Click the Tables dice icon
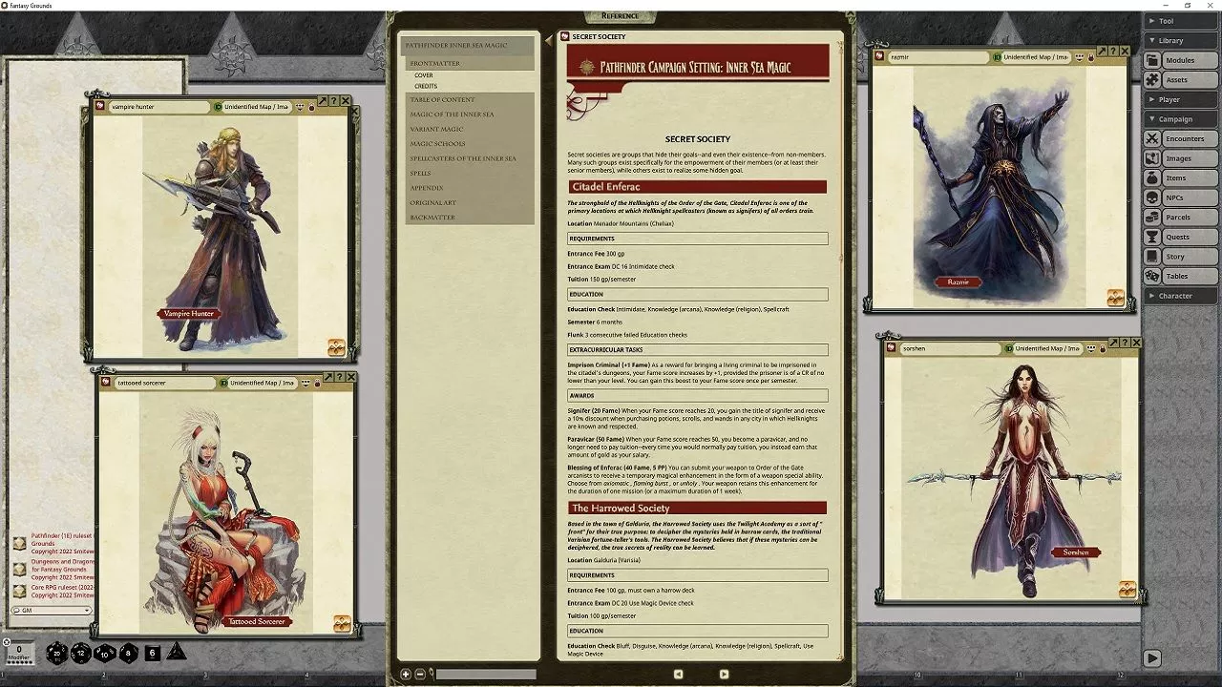 click(x=1152, y=276)
